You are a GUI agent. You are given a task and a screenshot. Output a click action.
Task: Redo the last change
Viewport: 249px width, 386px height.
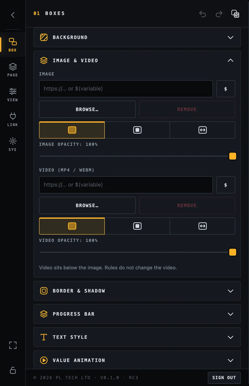(x=219, y=14)
